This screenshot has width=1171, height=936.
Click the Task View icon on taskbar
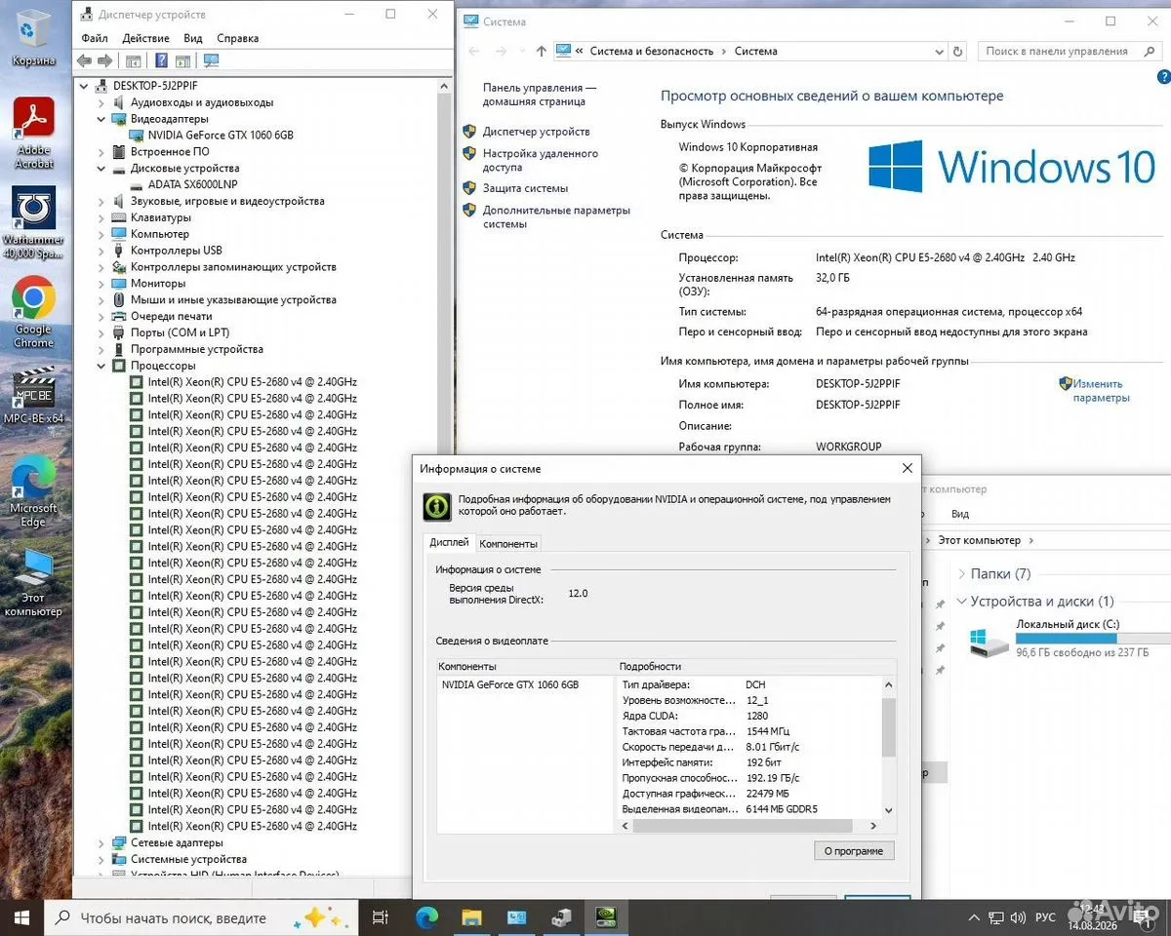pos(381,917)
